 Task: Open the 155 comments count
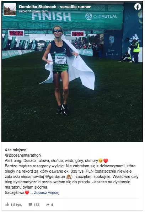click(37, 205)
